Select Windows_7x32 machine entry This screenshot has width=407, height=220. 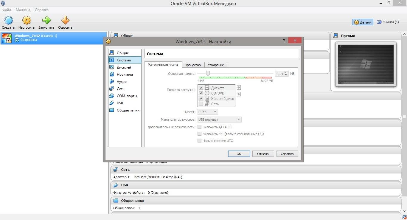click(x=54, y=38)
